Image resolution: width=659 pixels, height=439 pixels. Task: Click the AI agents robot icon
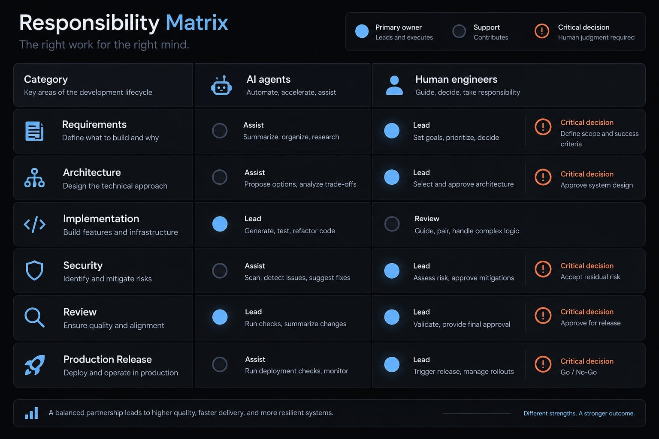click(x=221, y=85)
